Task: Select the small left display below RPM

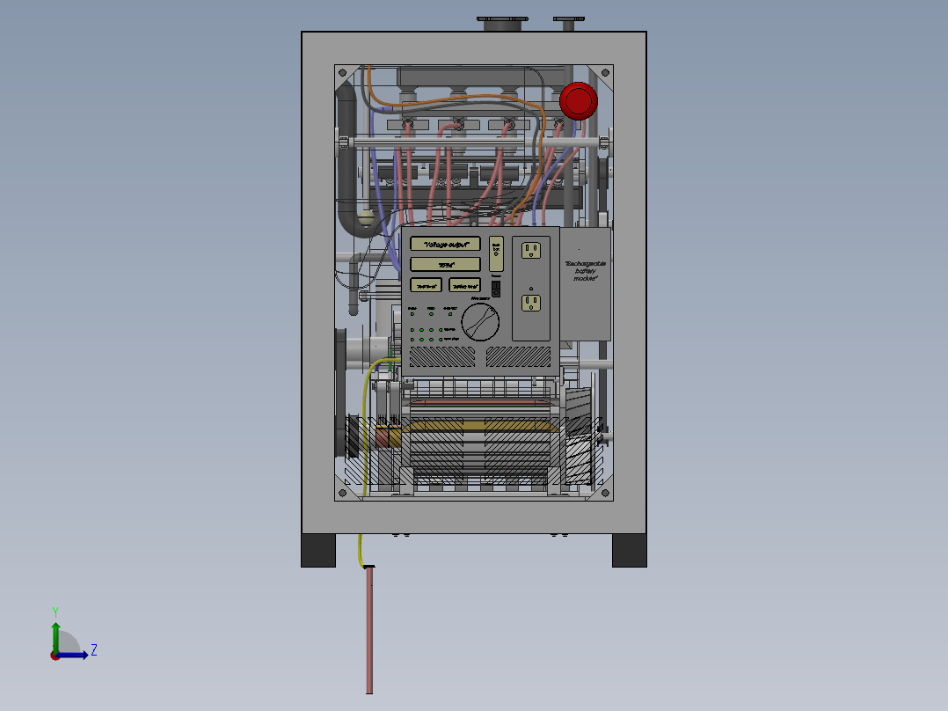Action: pos(426,285)
